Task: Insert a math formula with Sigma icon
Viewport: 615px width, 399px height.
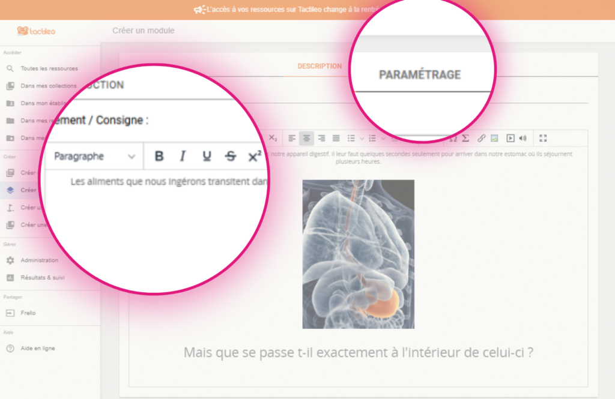Action: [x=465, y=138]
